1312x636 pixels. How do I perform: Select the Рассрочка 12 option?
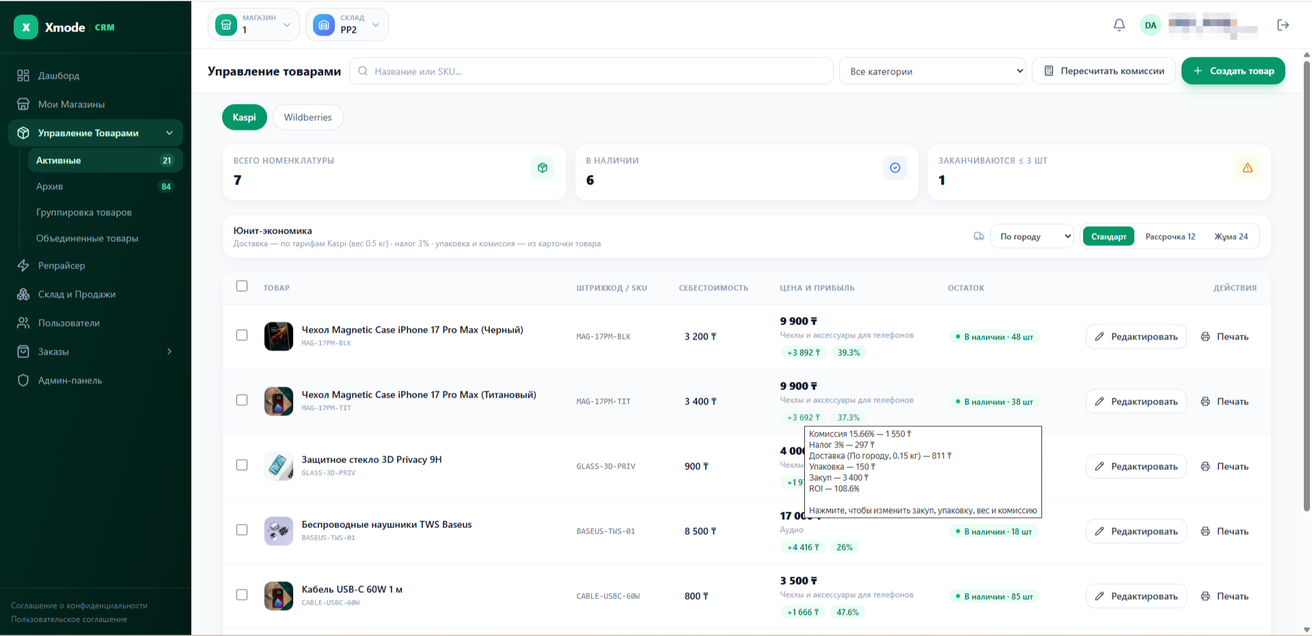(1171, 236)
